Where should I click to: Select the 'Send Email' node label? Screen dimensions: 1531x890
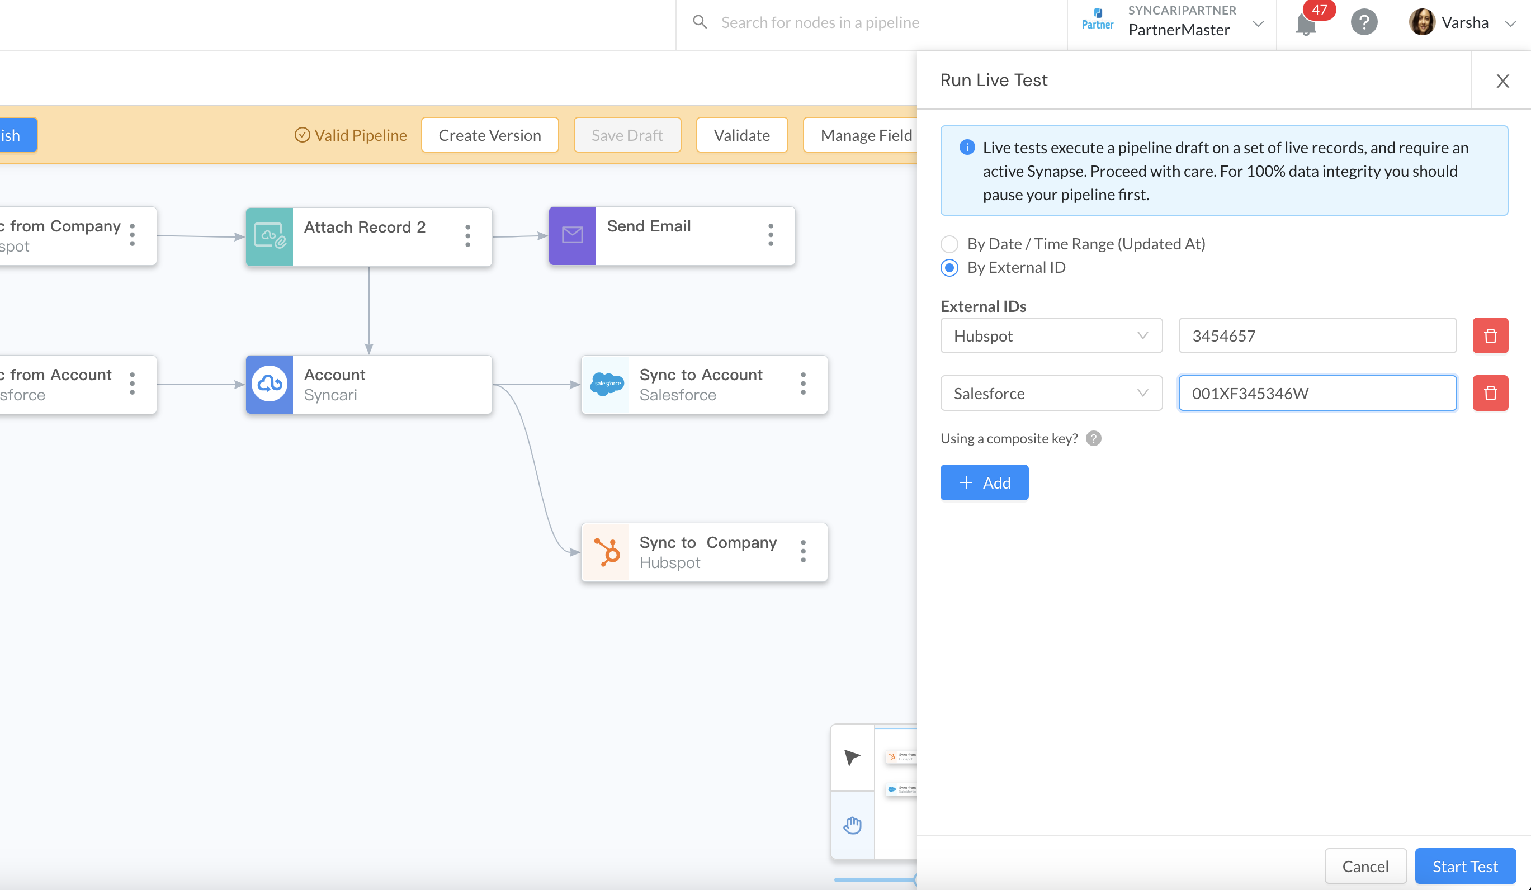[x=649, y=226]
